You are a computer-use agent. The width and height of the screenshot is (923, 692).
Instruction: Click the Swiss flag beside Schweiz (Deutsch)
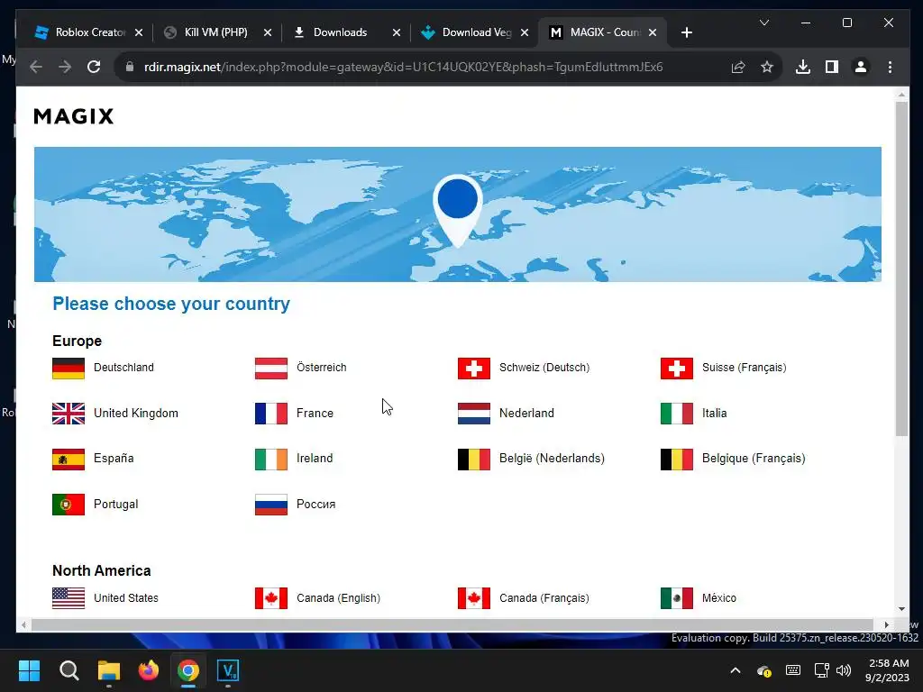tap(474, 369)
